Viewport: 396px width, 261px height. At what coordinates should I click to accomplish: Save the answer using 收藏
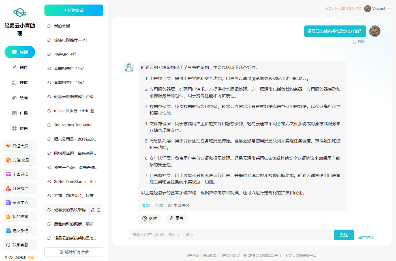tap(159, 205)
